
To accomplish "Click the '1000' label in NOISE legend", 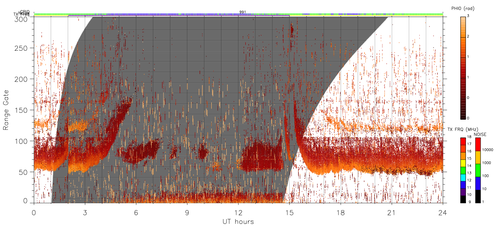I will point(487,163).
